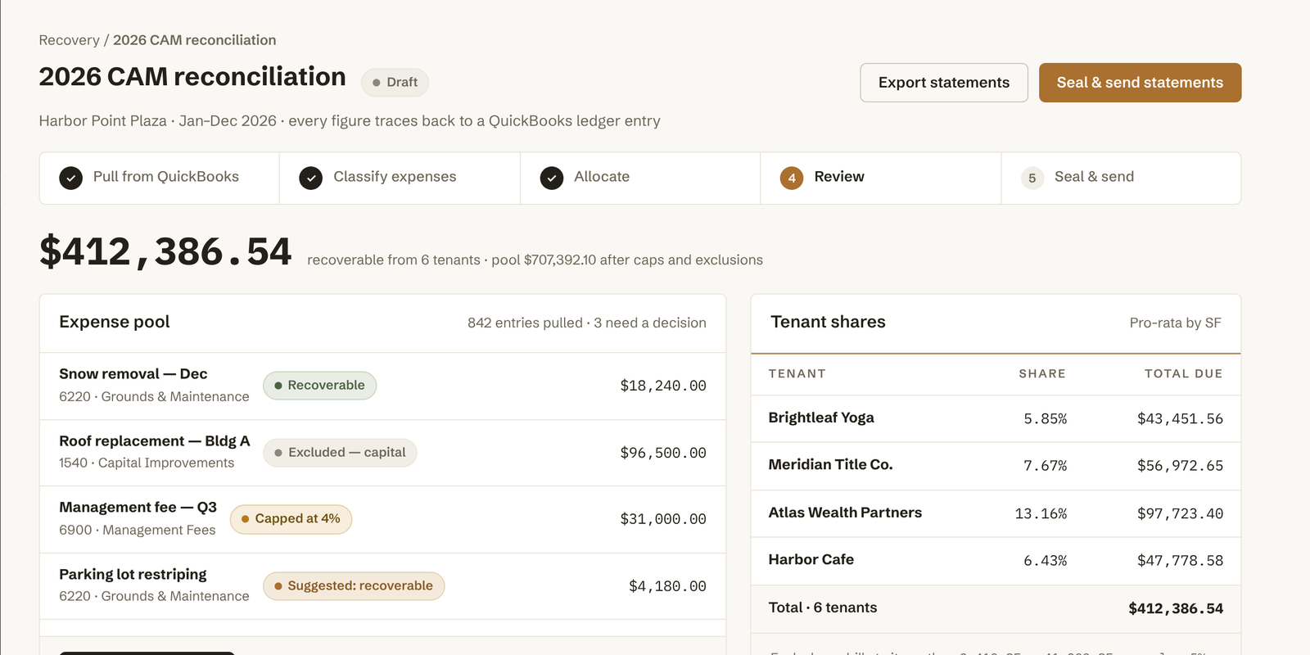Click Seal & send statements button
The image size is (1310, 655).
pyautogui.click(x=1140, y=83)
